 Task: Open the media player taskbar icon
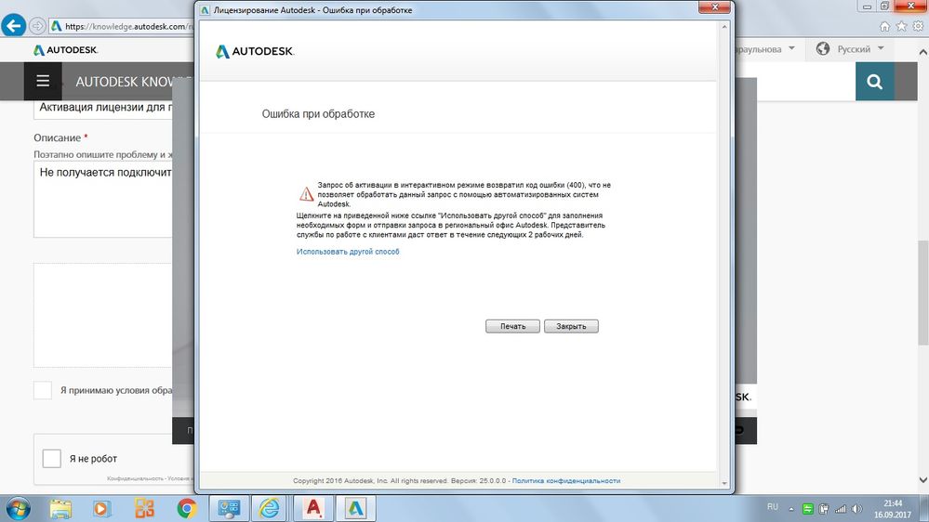102,508
